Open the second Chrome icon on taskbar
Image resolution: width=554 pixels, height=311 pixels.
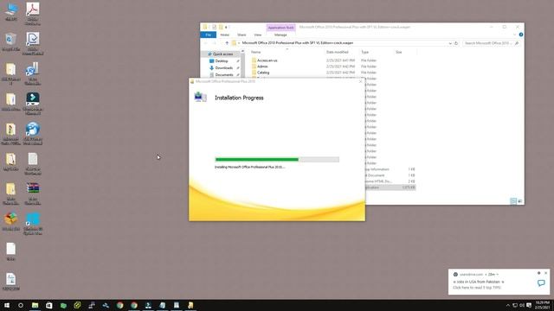click(134, 305)
